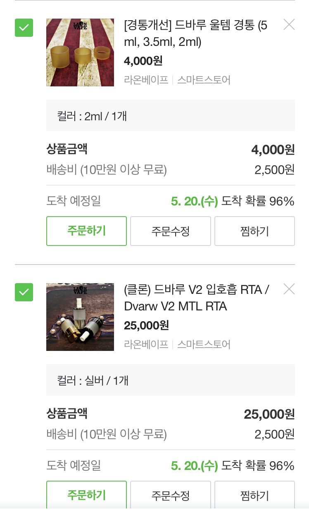Screen dimensions: 309x515
Task: Open the Dvarw V2 RTA product thumbnail
Action: (80, 317)
